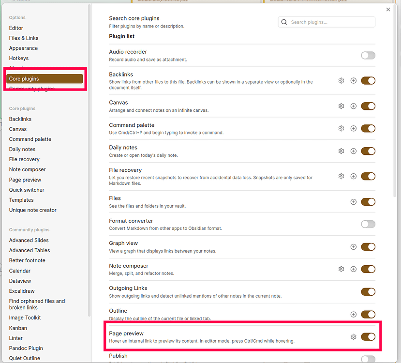
Task: Open Daily notes settings gear
Action: point(341,151)
